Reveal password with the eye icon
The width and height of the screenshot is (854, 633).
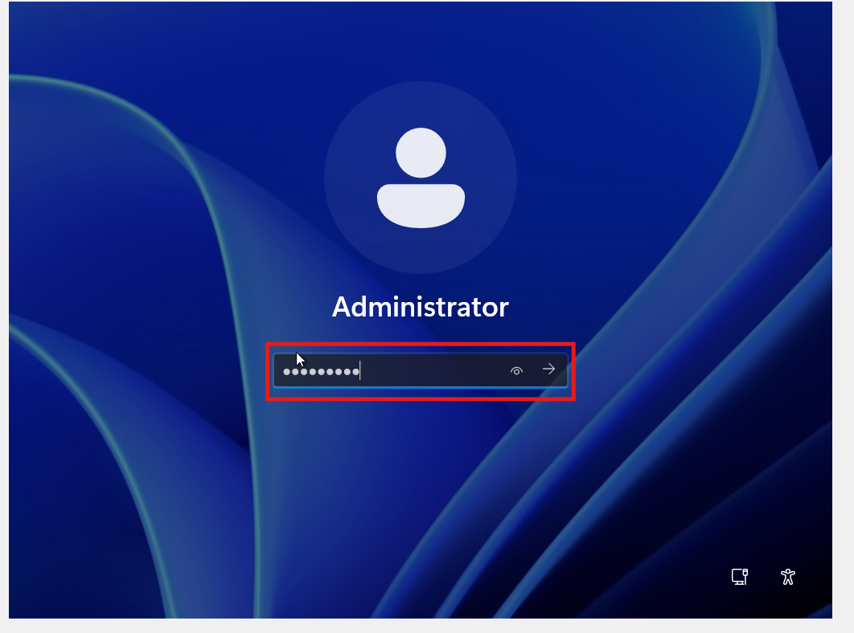click(516, 370)
